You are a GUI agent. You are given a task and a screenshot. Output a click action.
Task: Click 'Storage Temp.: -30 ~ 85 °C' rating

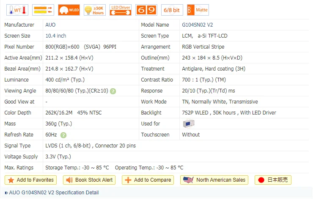tap(77, 168)
